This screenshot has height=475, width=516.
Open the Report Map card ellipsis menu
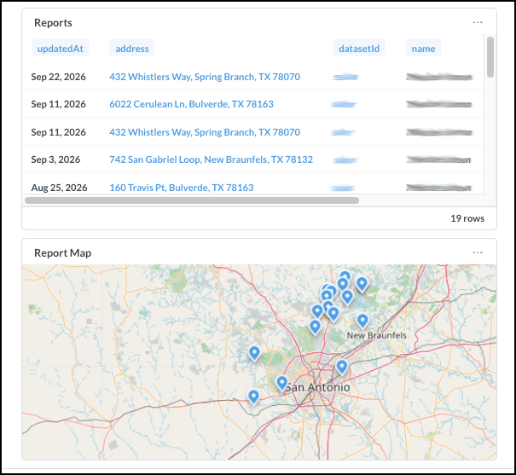click(x=478, y=252)
